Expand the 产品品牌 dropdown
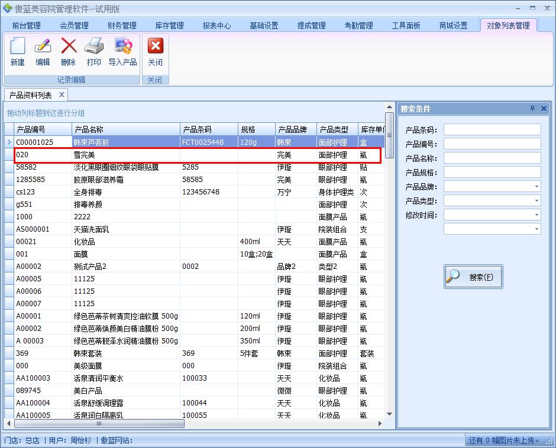Image resolution: width=556 pixels, height=448 pixels. coord(536,187)
